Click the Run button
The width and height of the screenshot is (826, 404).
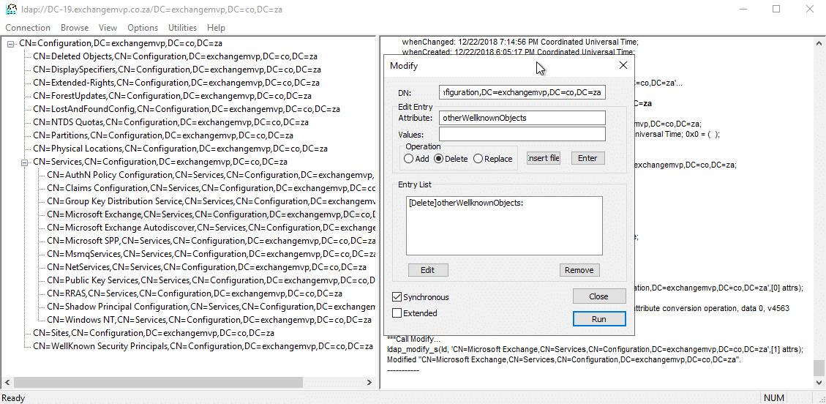(x=598, y=319)
